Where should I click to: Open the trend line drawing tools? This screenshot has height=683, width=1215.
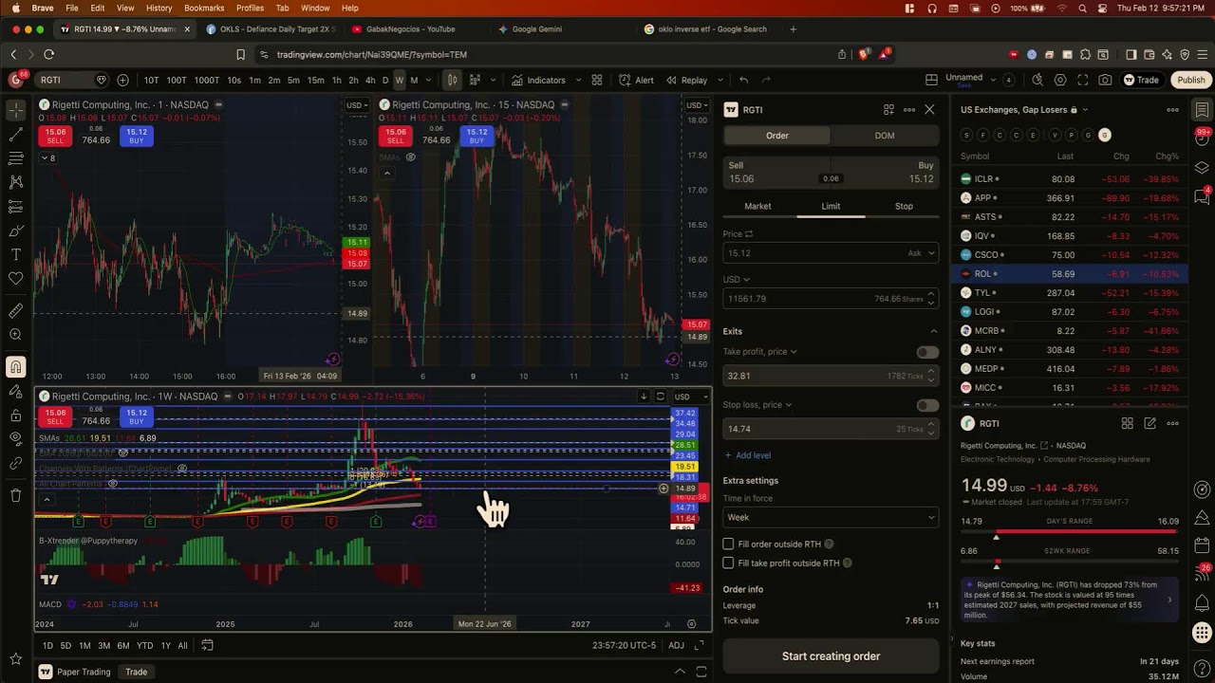point(16,134)
